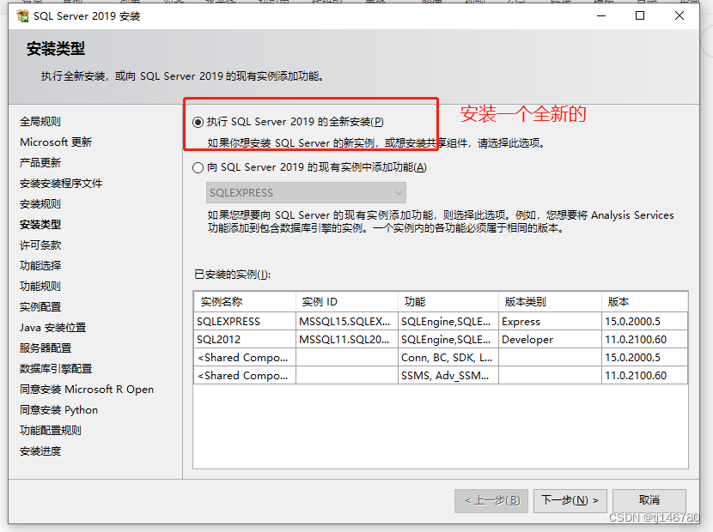Go to the 安装安装程序文件 step

coord(61,184)
